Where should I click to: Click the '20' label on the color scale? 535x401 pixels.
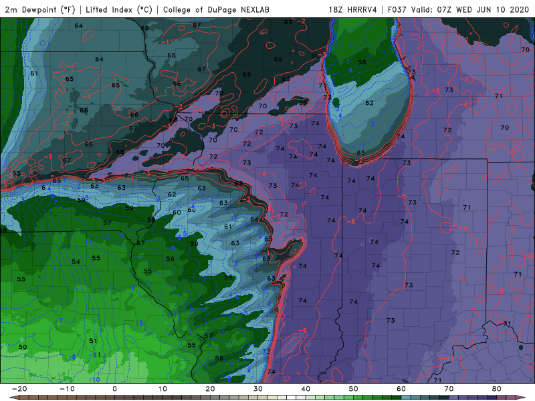(x=210, y=389)
